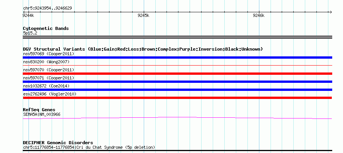Click the right arrowhead on the ruler
Screen dimensions: 343x153
(331, 12)
